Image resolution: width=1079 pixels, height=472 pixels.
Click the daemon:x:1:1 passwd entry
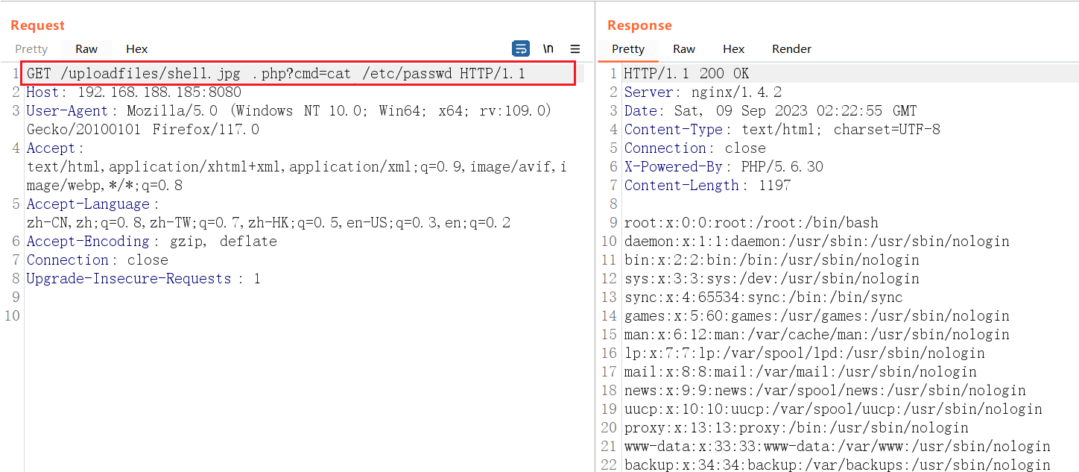click(817, 242)
